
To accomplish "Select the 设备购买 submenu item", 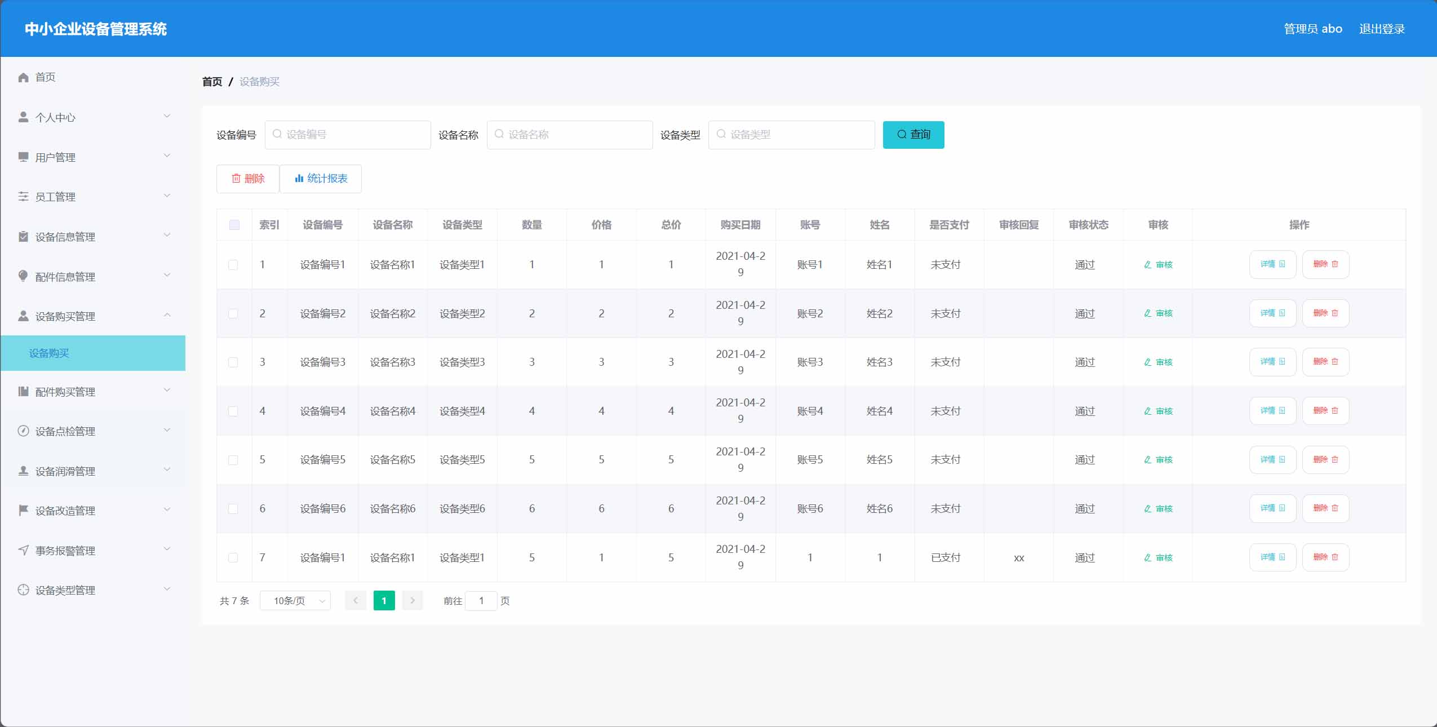I will point(93,353).
